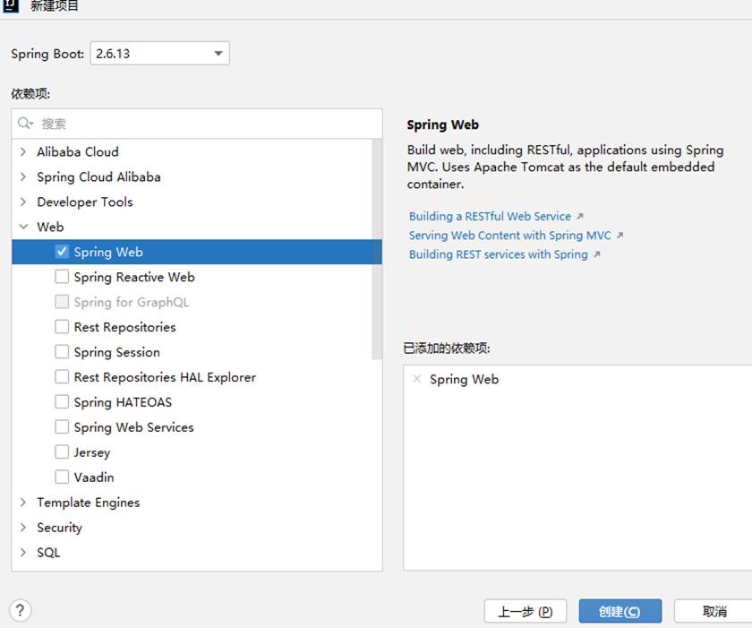
Task: Check the Spring Web Services checkbox
Action: [62, 426]
